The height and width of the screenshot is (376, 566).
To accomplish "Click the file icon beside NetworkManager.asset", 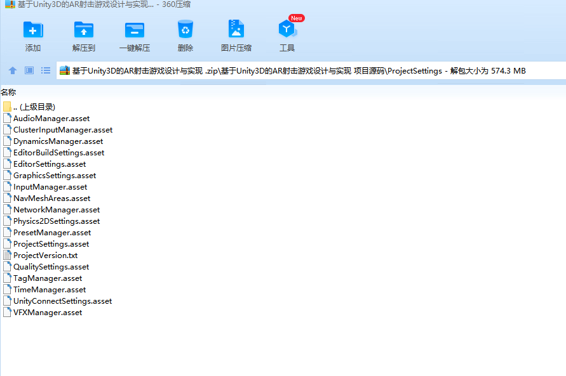I will click(x=7, y=210).
